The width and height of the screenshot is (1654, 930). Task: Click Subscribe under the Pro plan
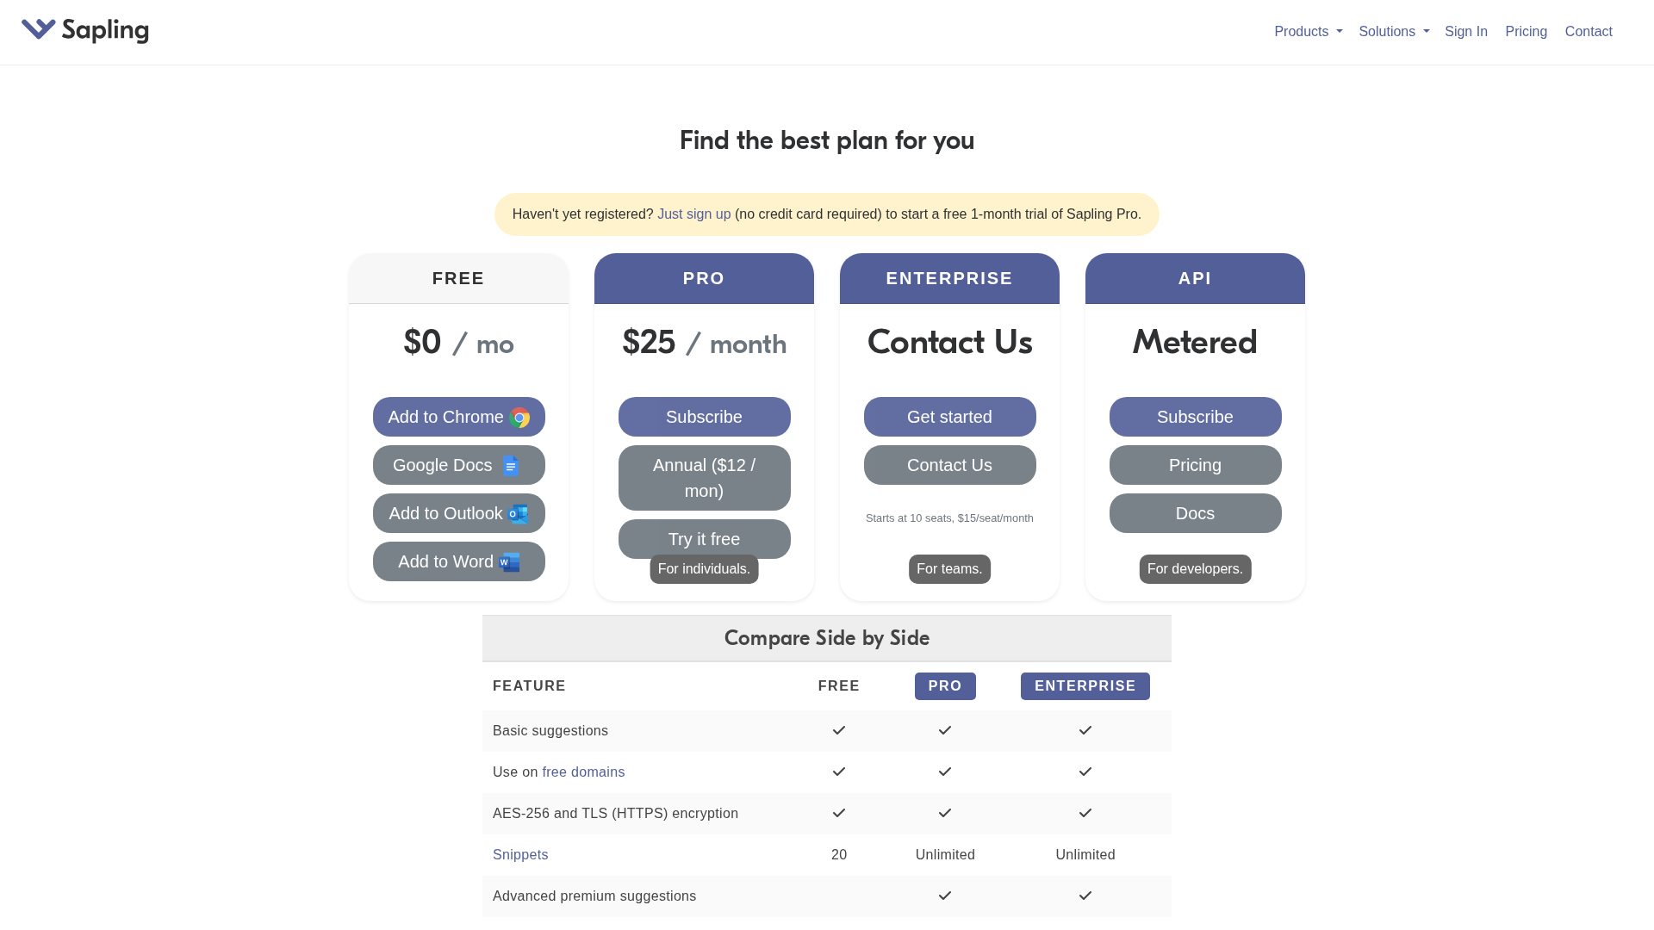(704, 417)
